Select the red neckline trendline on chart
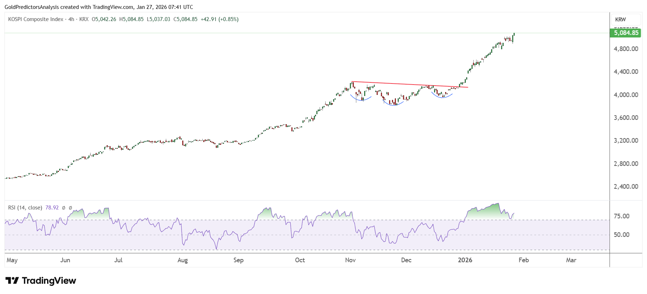 click(x=410, y=85)
